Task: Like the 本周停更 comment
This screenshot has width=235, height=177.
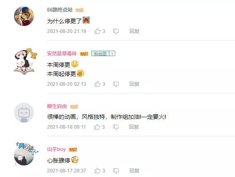Action: [97, 84]
